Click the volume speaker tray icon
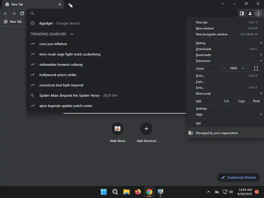 point(231,192)
